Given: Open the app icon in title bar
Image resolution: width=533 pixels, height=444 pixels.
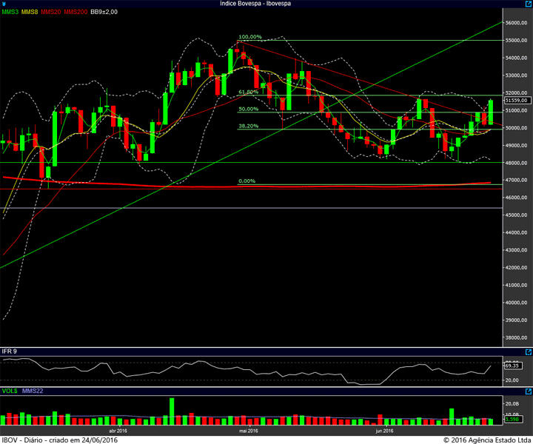Looking at the screenshot, I should point(4,4).
